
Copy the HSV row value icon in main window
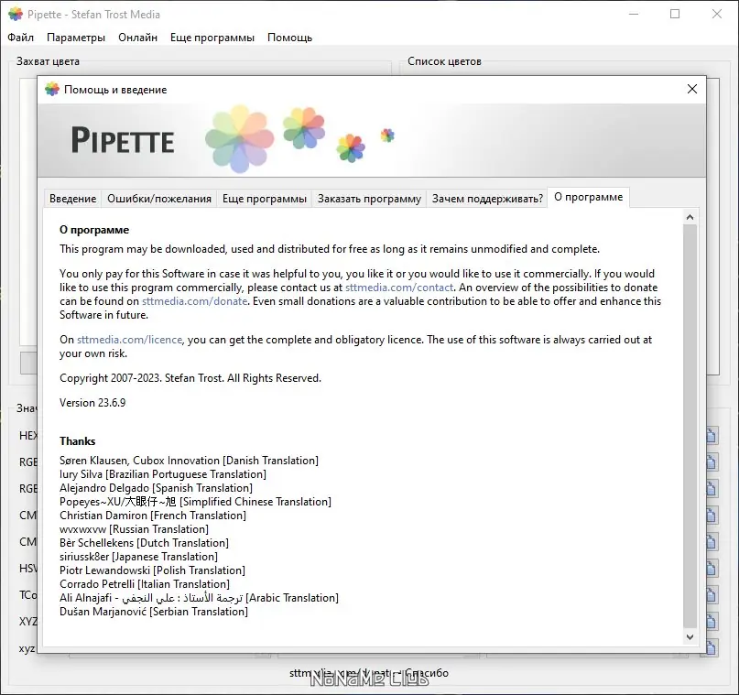tap(712, 569)
